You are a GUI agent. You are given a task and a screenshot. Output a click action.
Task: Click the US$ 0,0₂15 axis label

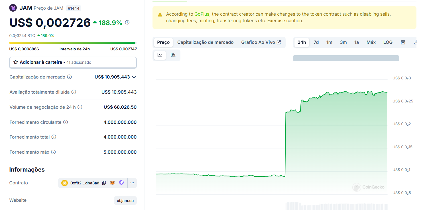402,147
